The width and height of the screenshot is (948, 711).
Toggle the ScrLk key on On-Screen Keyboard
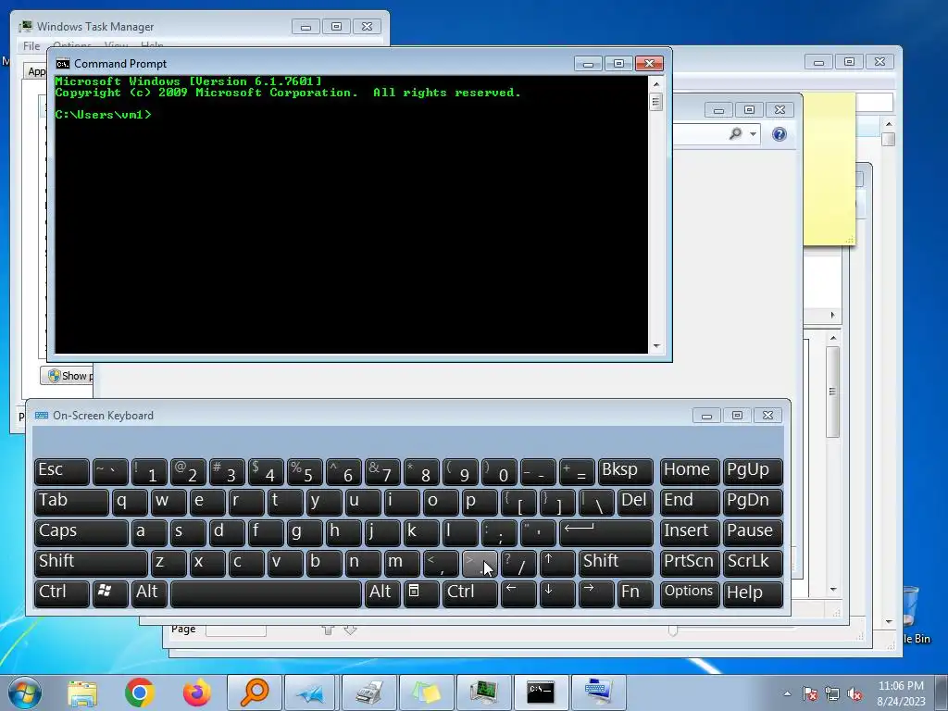[x=753, y=562]
